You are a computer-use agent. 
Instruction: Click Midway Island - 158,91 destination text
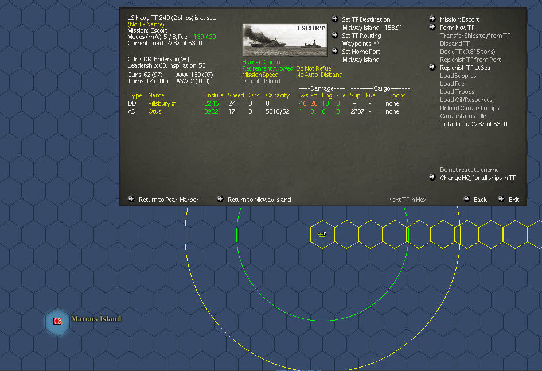[x=372, y=28]
